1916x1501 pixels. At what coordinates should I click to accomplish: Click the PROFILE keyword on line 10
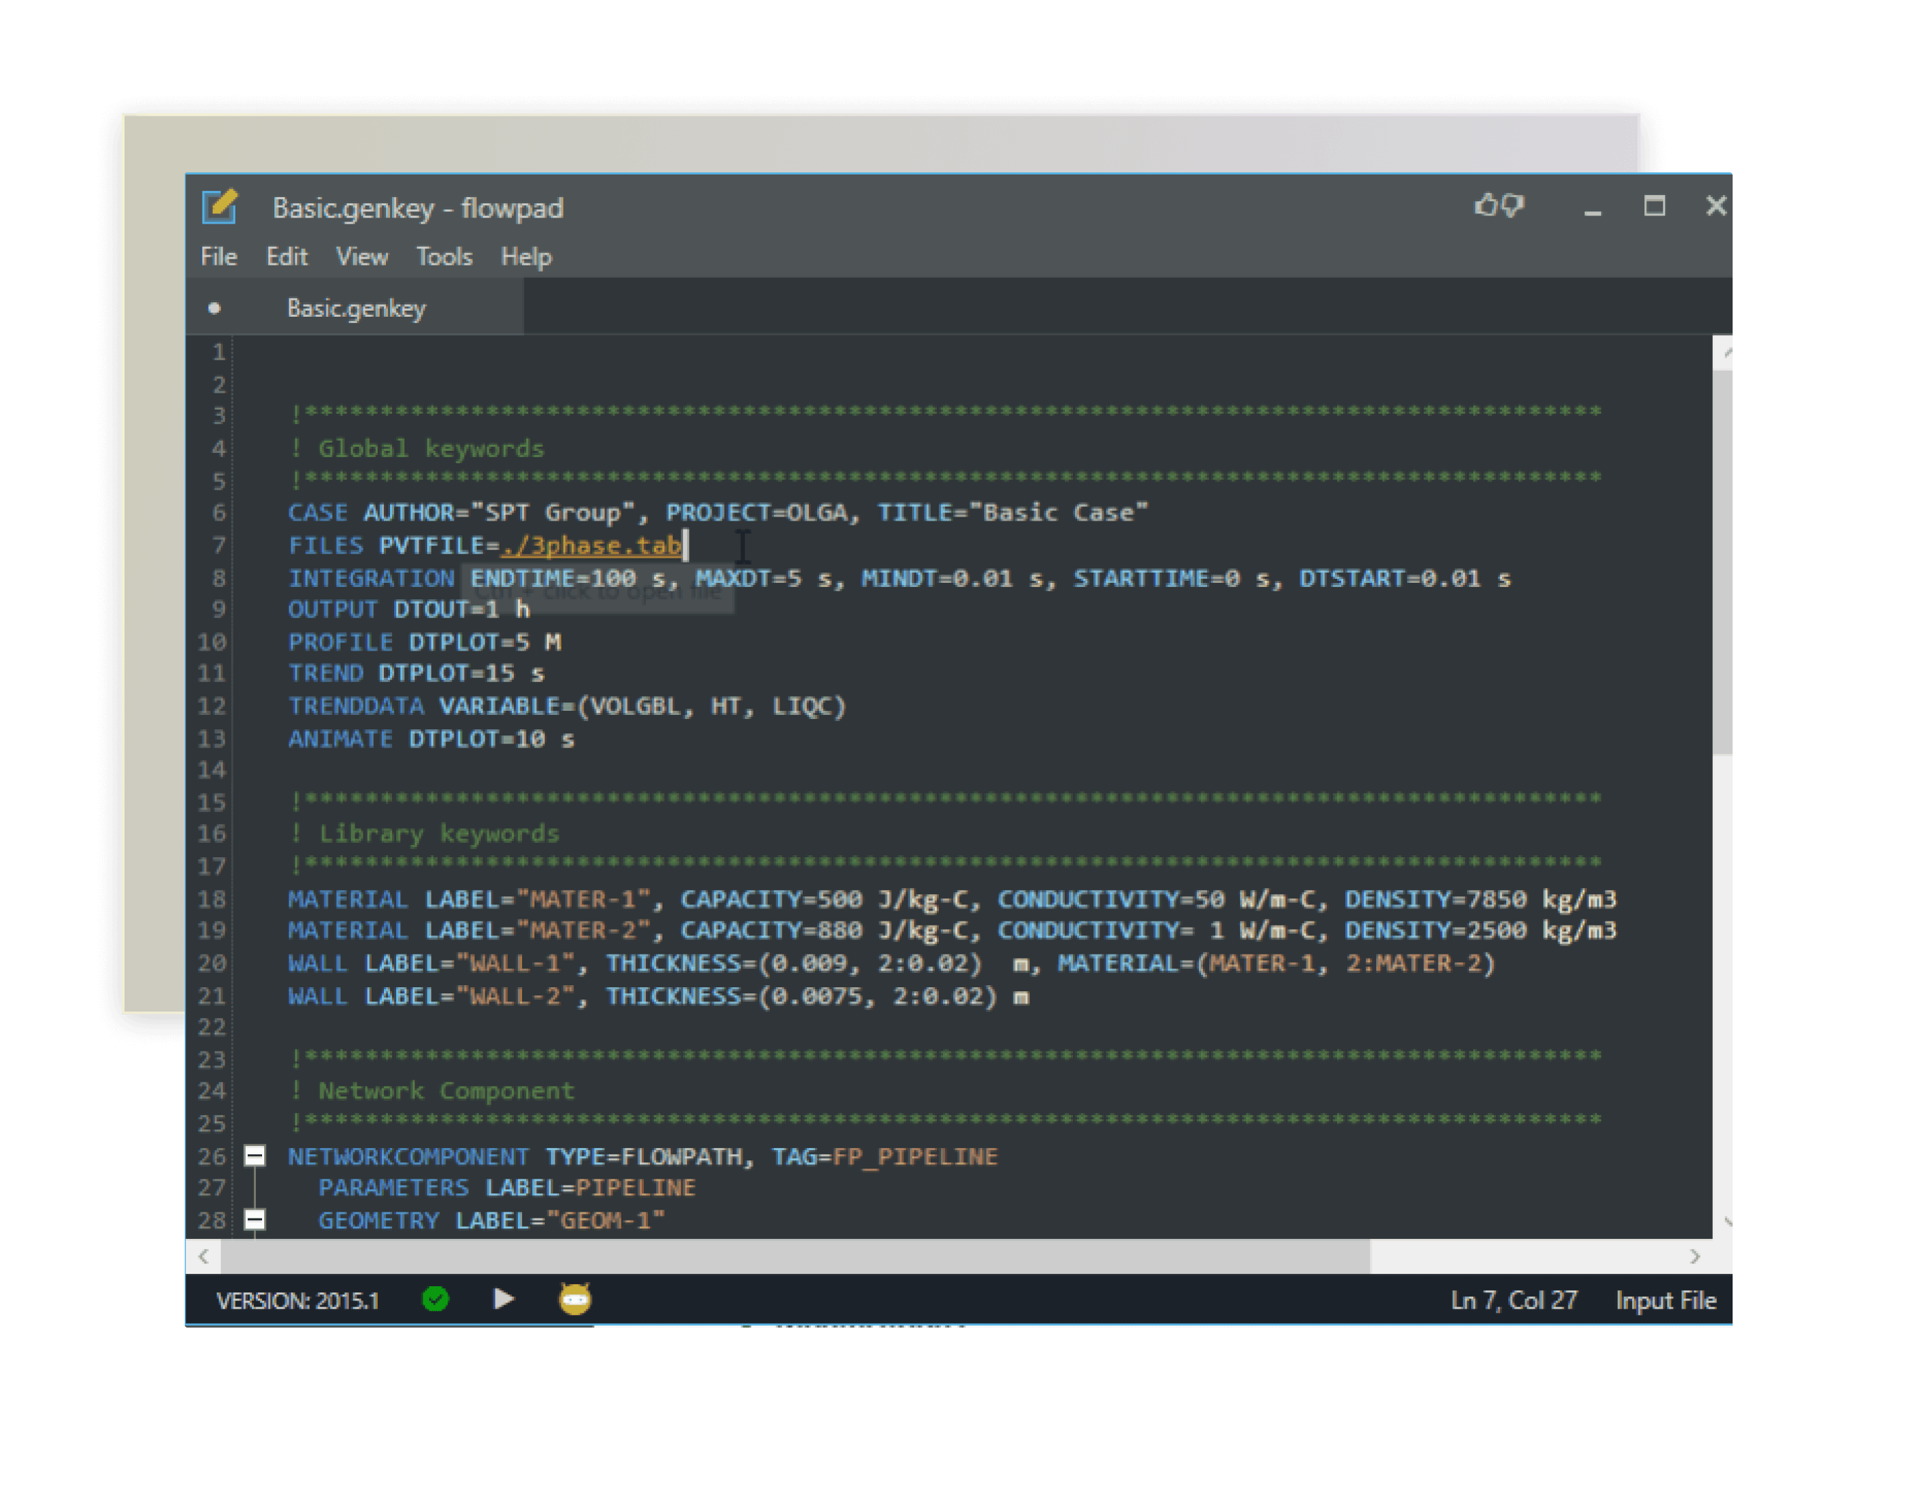pyautogui.click(x=340, y=642)
